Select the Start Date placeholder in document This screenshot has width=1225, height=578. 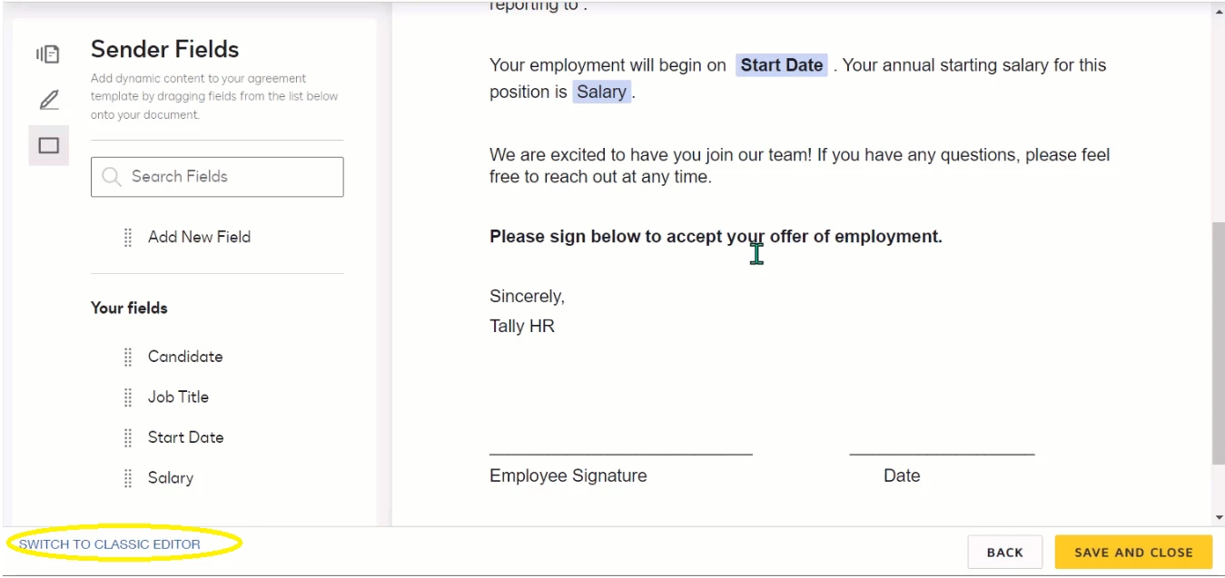pos(782,65)
